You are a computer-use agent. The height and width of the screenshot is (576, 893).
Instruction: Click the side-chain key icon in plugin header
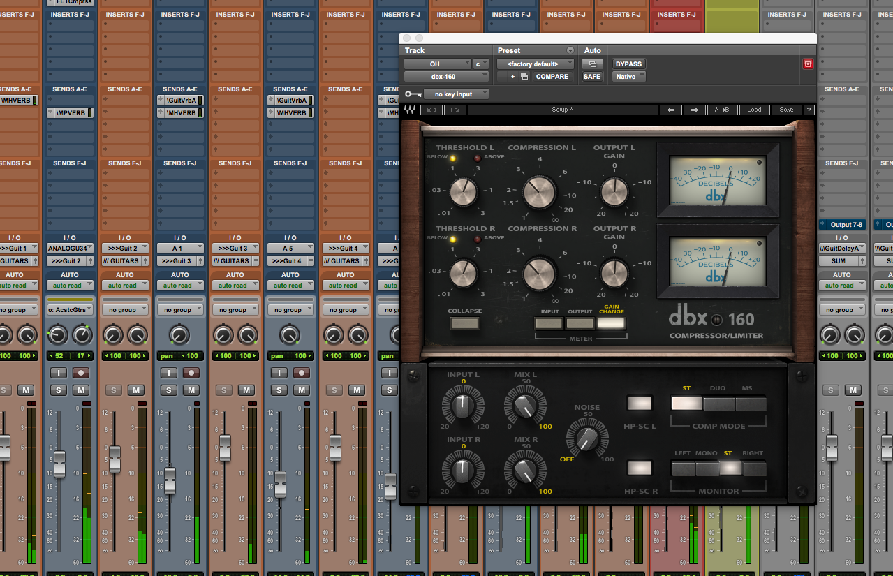413,94
